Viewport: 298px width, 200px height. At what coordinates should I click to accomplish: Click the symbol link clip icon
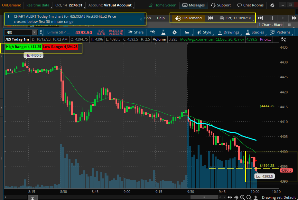tap(41, 32)
